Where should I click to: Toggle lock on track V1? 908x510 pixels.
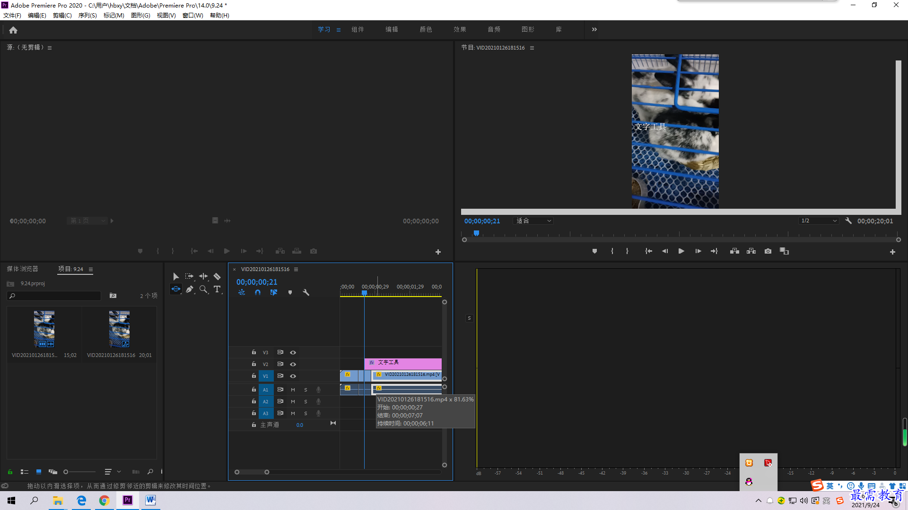254,376
